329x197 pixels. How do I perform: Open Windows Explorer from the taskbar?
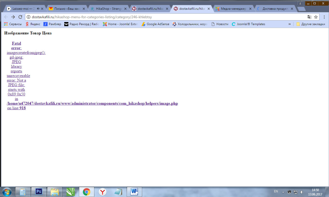coord(55,192)
